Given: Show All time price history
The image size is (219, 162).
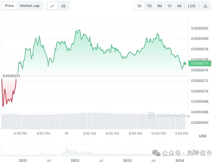Looking at the screenshot, I should 179,6.
